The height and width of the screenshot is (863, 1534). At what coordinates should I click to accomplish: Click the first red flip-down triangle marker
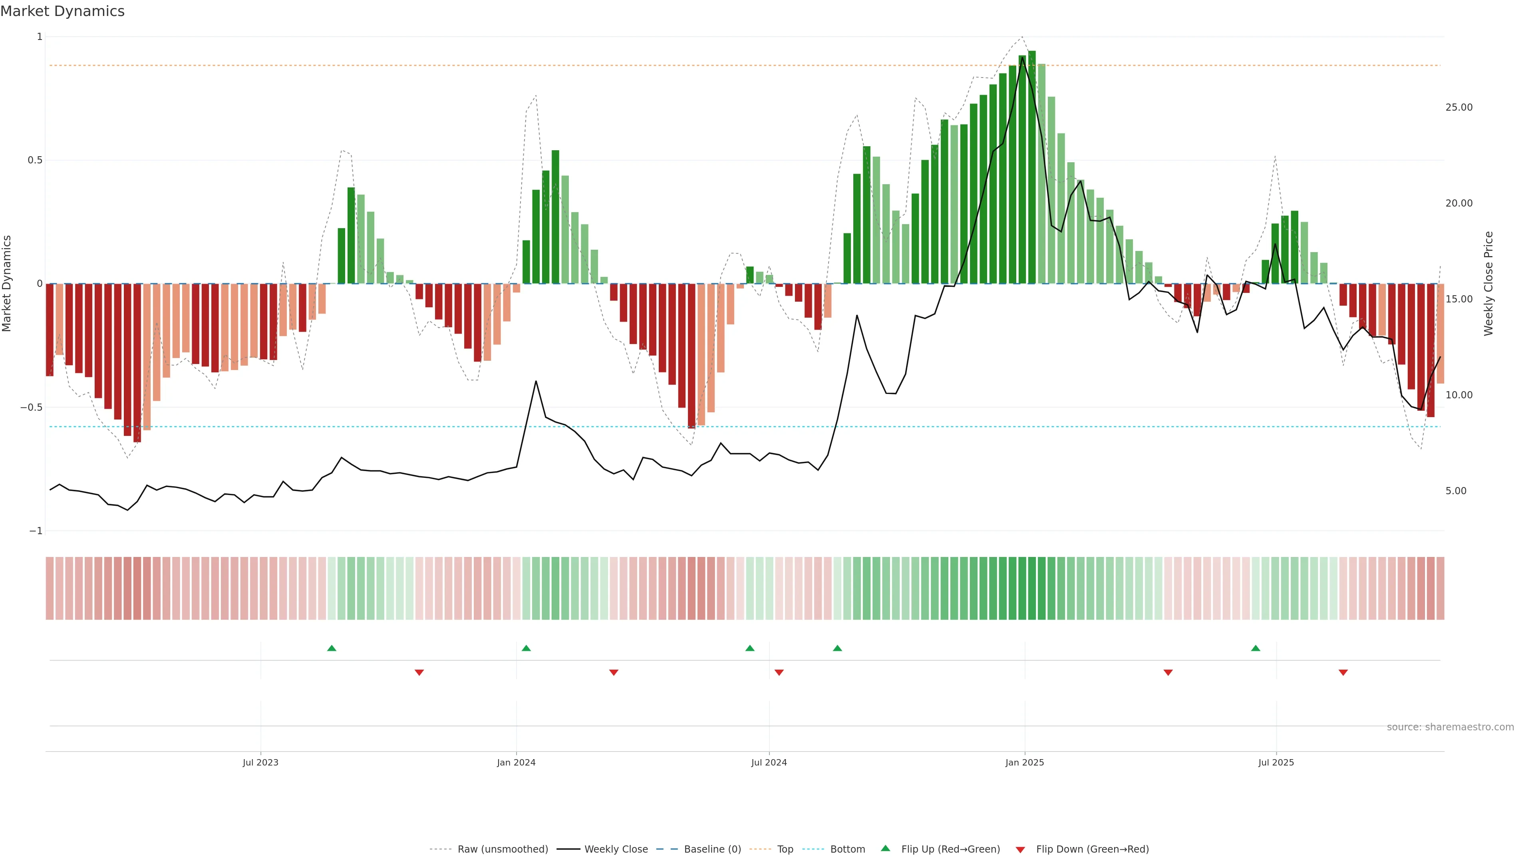click(419, 672)
